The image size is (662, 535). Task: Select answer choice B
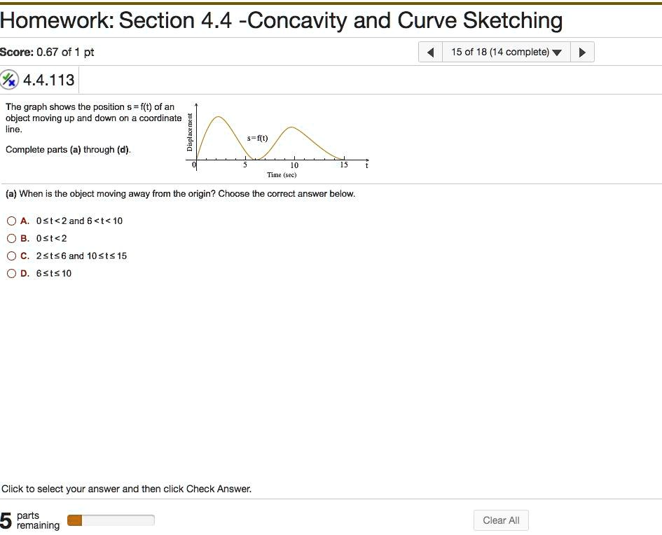click(x=12, y=238)
